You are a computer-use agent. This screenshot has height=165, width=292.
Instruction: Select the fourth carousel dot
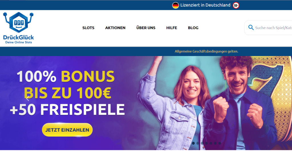coord(206,143)
